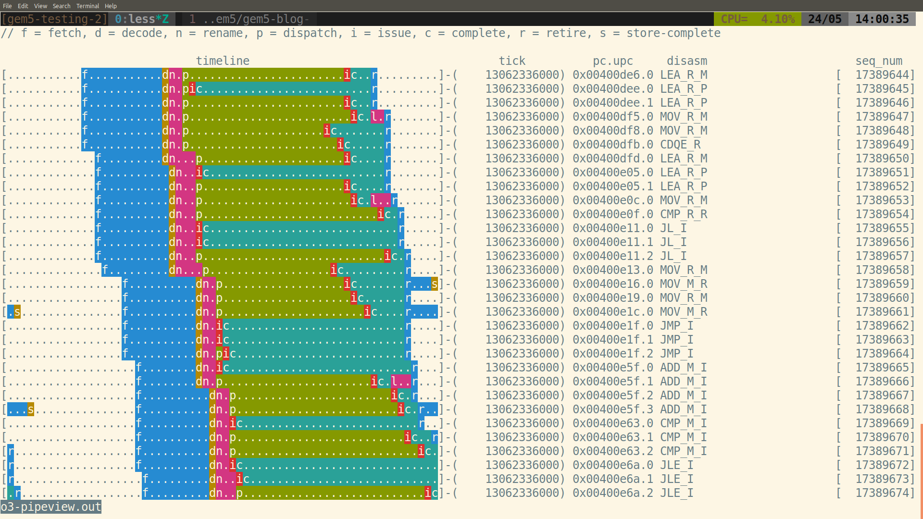Select the CMP_R_R instruction
The height and width of the screenshot is (519, 923).
pos(684,214)
